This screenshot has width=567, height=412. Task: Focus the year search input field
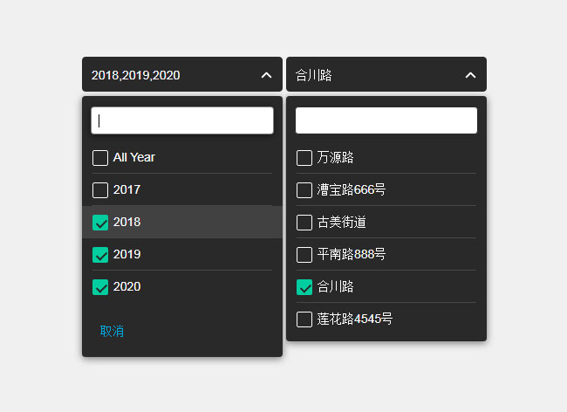click(182, 121)
